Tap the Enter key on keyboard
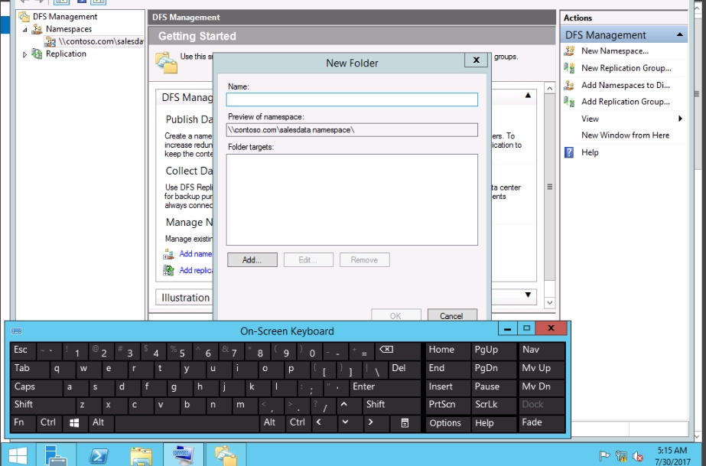 (386, 387)
